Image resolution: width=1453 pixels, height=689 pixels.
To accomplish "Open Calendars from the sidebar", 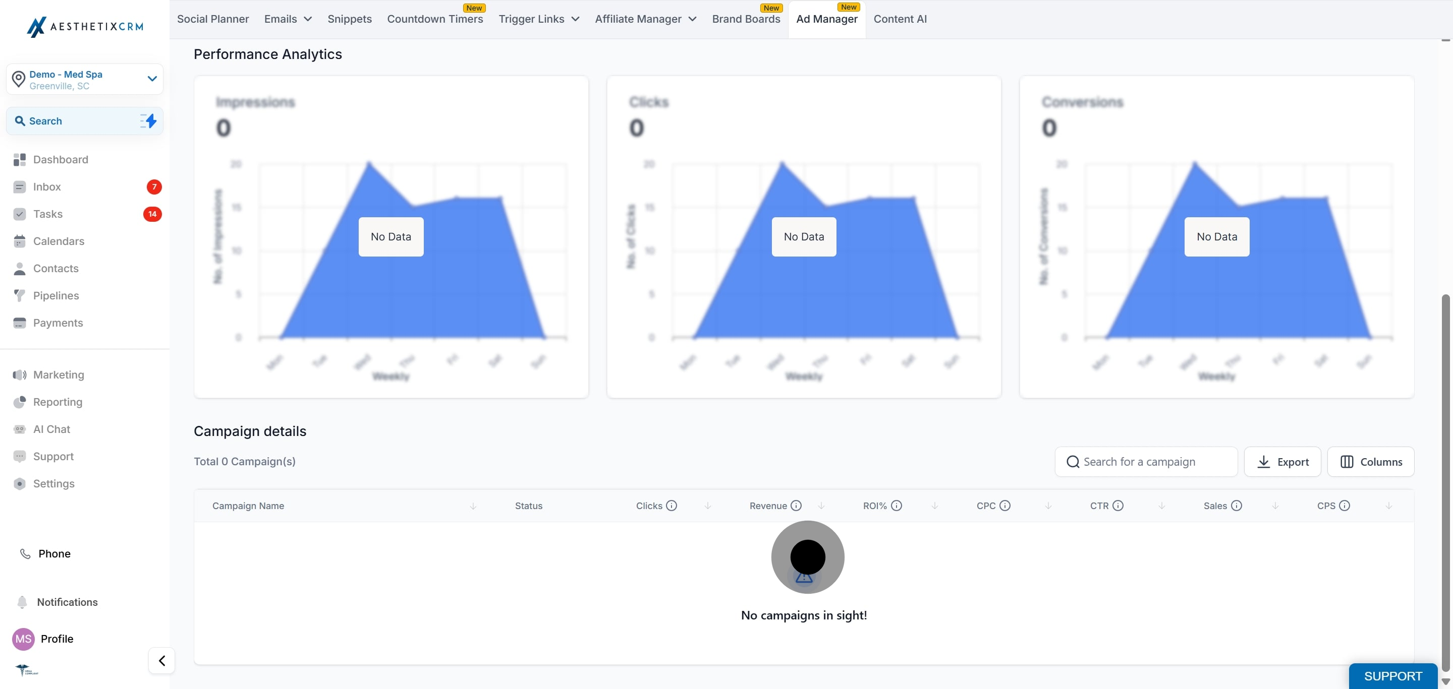I will [x=58, y=241].
